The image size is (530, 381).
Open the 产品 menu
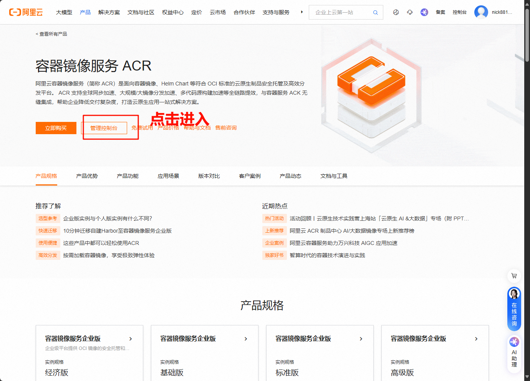pos(85,12)
